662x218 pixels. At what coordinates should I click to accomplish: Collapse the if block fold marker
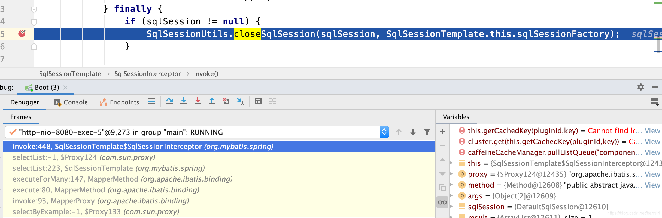34,22
